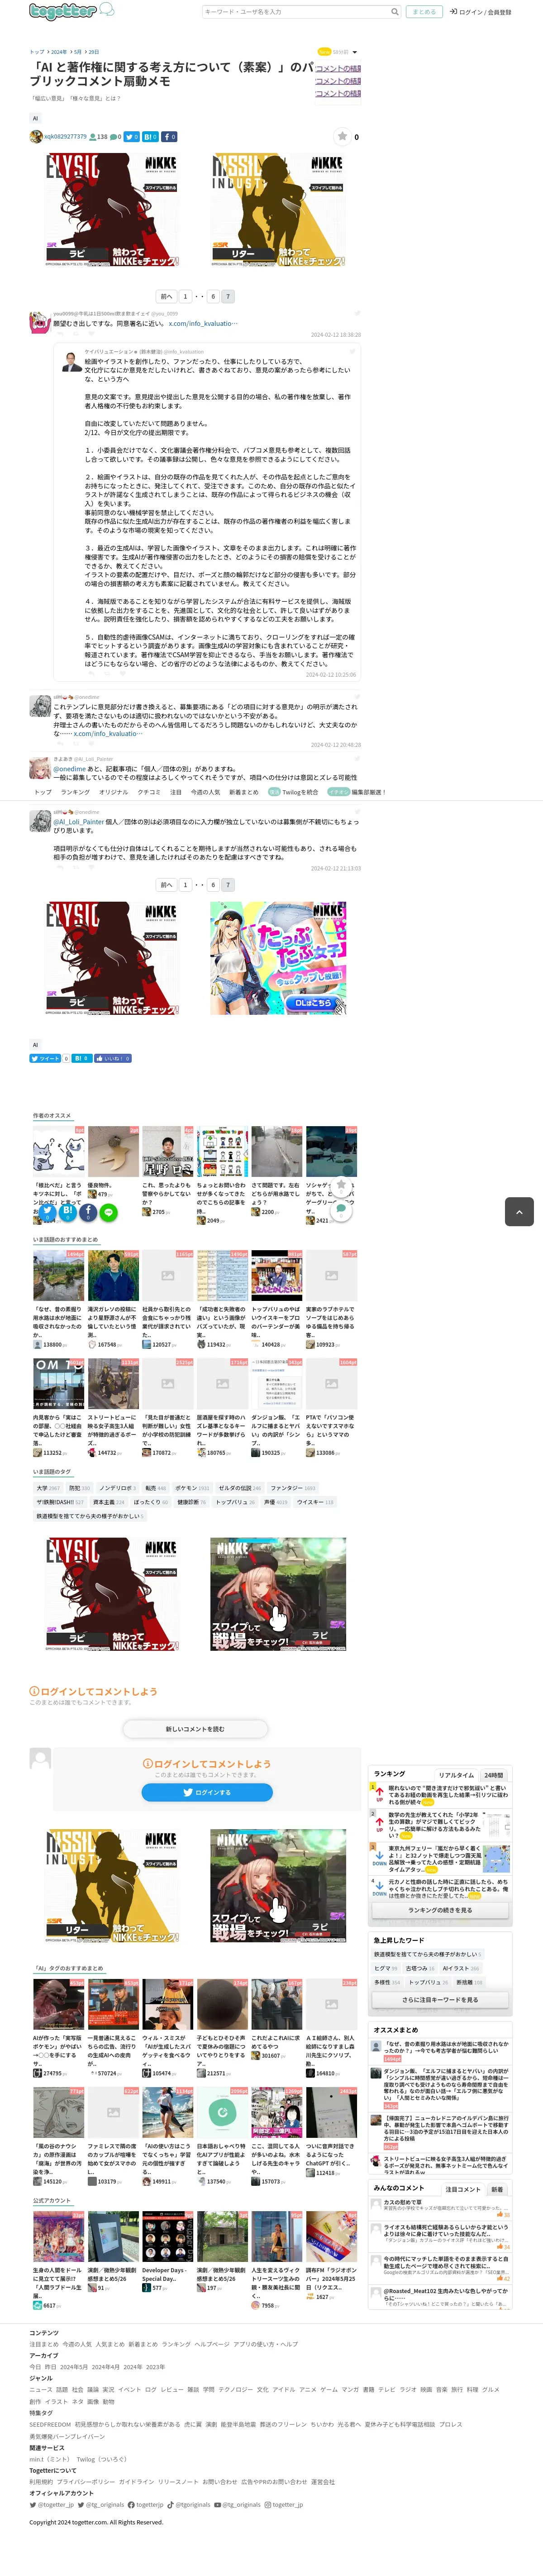Open the @togetter_jp Twitter footer link

pyautogui.click(x=52, y=2504)
